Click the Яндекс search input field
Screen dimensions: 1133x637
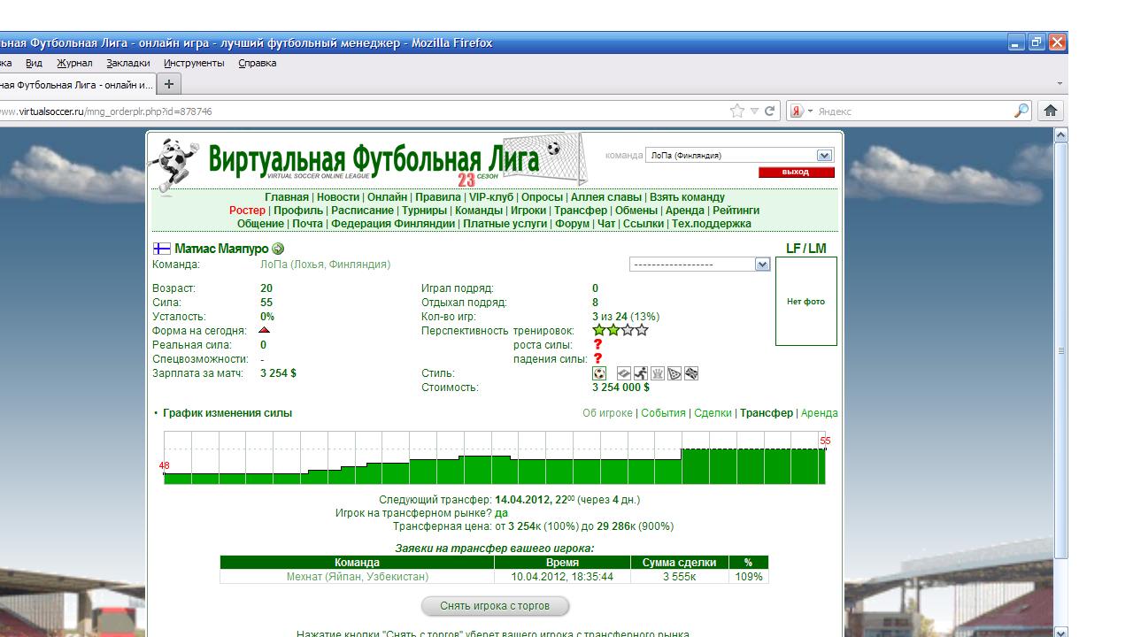(912, 111)
